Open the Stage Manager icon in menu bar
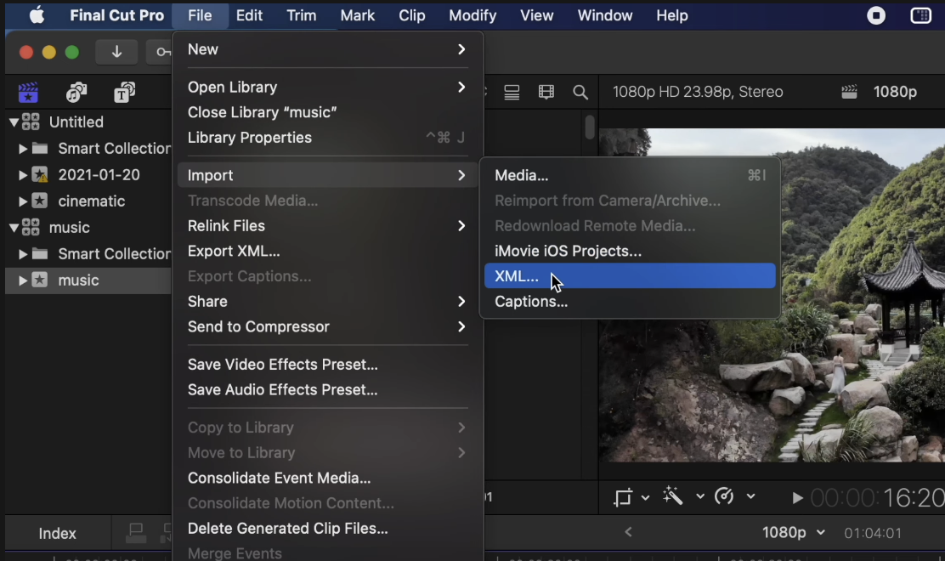This screenshot has width=945, height=561. 920,15
